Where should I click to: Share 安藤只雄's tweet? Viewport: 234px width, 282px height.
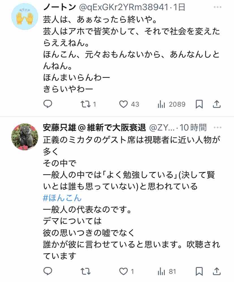coord(216,272)
